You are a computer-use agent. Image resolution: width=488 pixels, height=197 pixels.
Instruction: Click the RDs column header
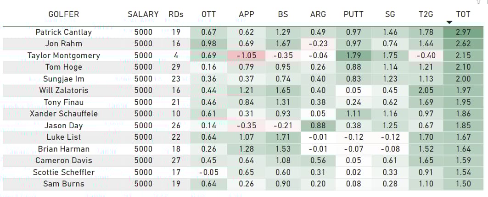tap(176, 14)
